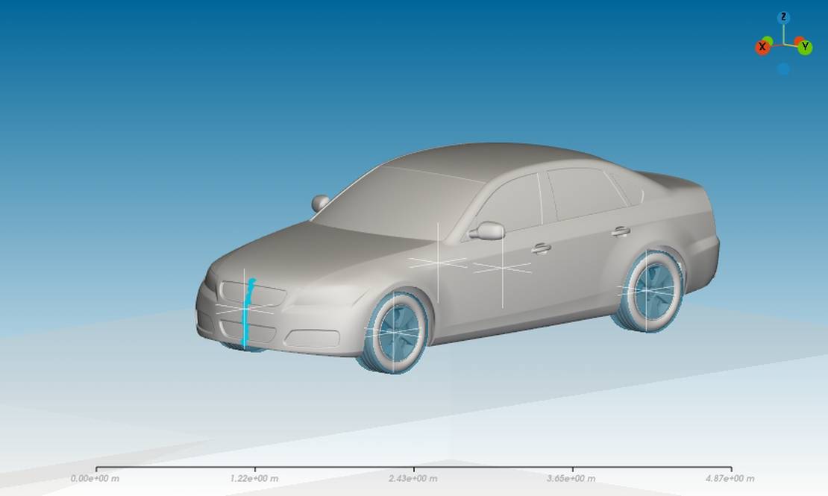The width and height of the screenshot is (828, 496).
Task: Click the faint view ball below the axis triad
Action: click(783, 68)
